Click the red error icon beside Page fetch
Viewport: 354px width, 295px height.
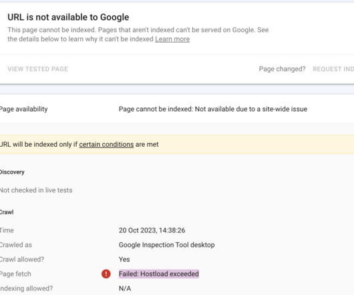pyautogui.click(x=106, y=274)
